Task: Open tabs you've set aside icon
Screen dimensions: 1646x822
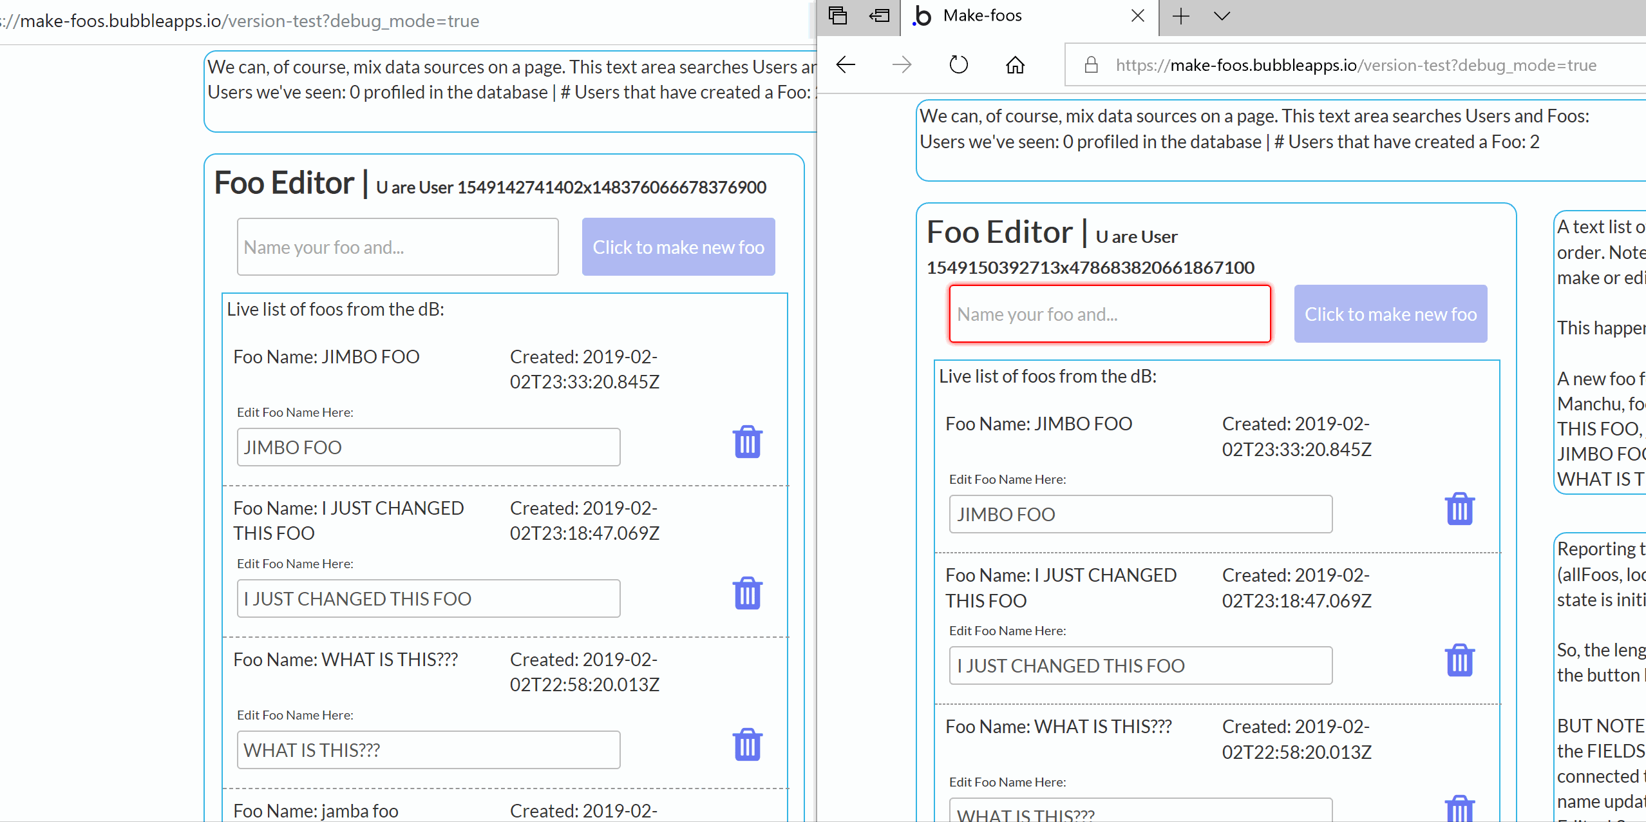Action: pos(837,15)
